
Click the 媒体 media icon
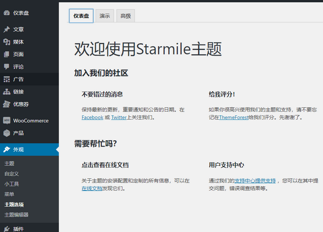(x=7, y=42)
